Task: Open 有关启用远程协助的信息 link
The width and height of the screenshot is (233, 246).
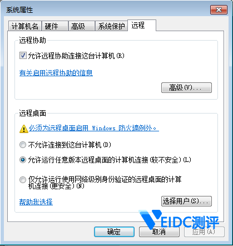Action: point(56,73)
